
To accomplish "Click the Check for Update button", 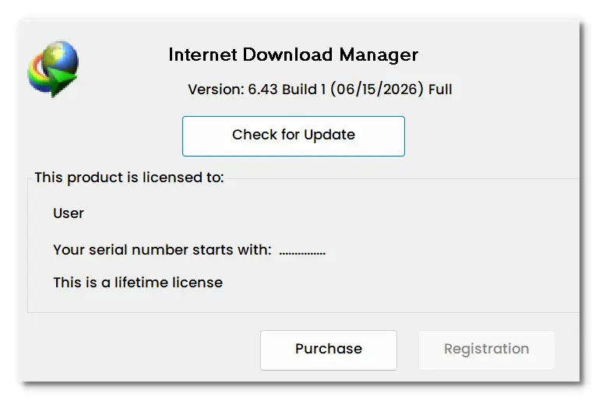I will pyautogui.click(x=294, y=136).
